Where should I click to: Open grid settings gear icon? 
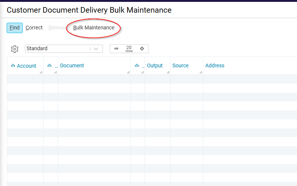(14, 49)
